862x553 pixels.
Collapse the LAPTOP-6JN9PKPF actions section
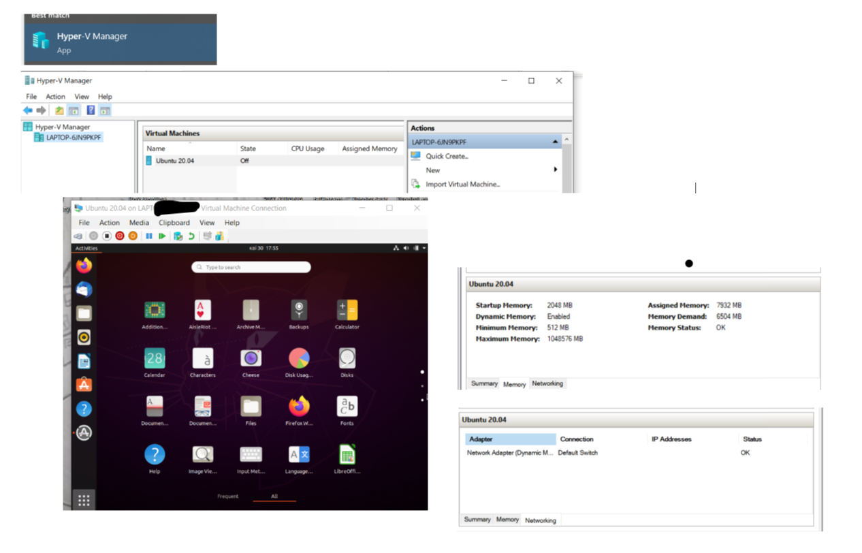555,142
